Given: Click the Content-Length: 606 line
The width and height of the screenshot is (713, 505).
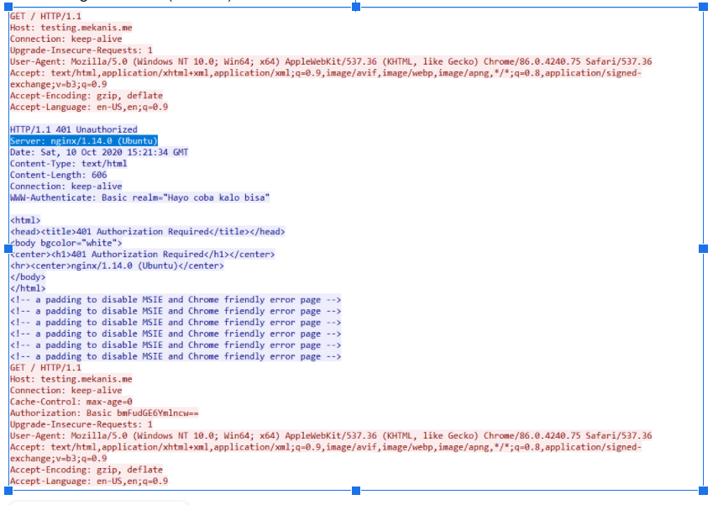Looking at the screenshot, I should click(58, 175).
